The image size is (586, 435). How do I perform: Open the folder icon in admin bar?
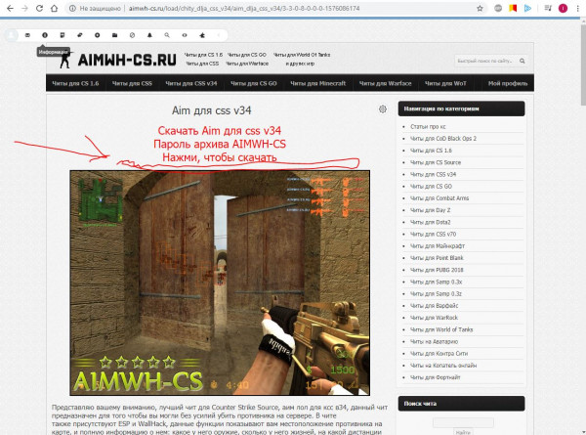pos(114,35)
